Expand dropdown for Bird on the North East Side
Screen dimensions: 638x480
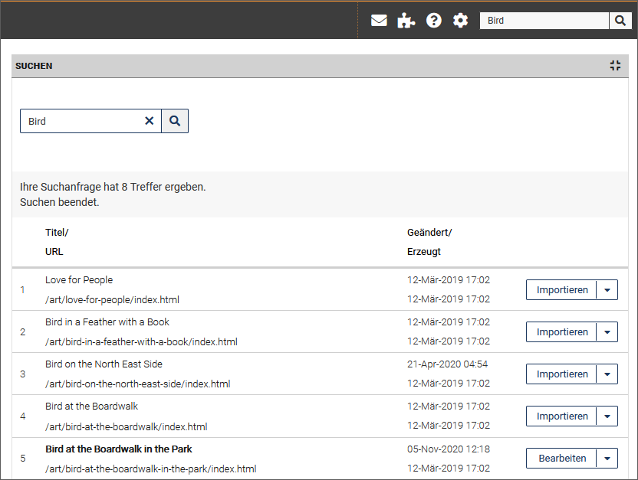tap(607, 374)
